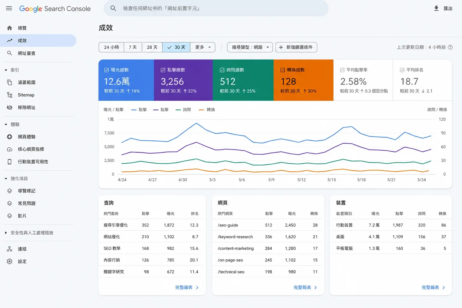
Task: Click the 排名 column header in 查詢
Action: (x=195, y=214)
